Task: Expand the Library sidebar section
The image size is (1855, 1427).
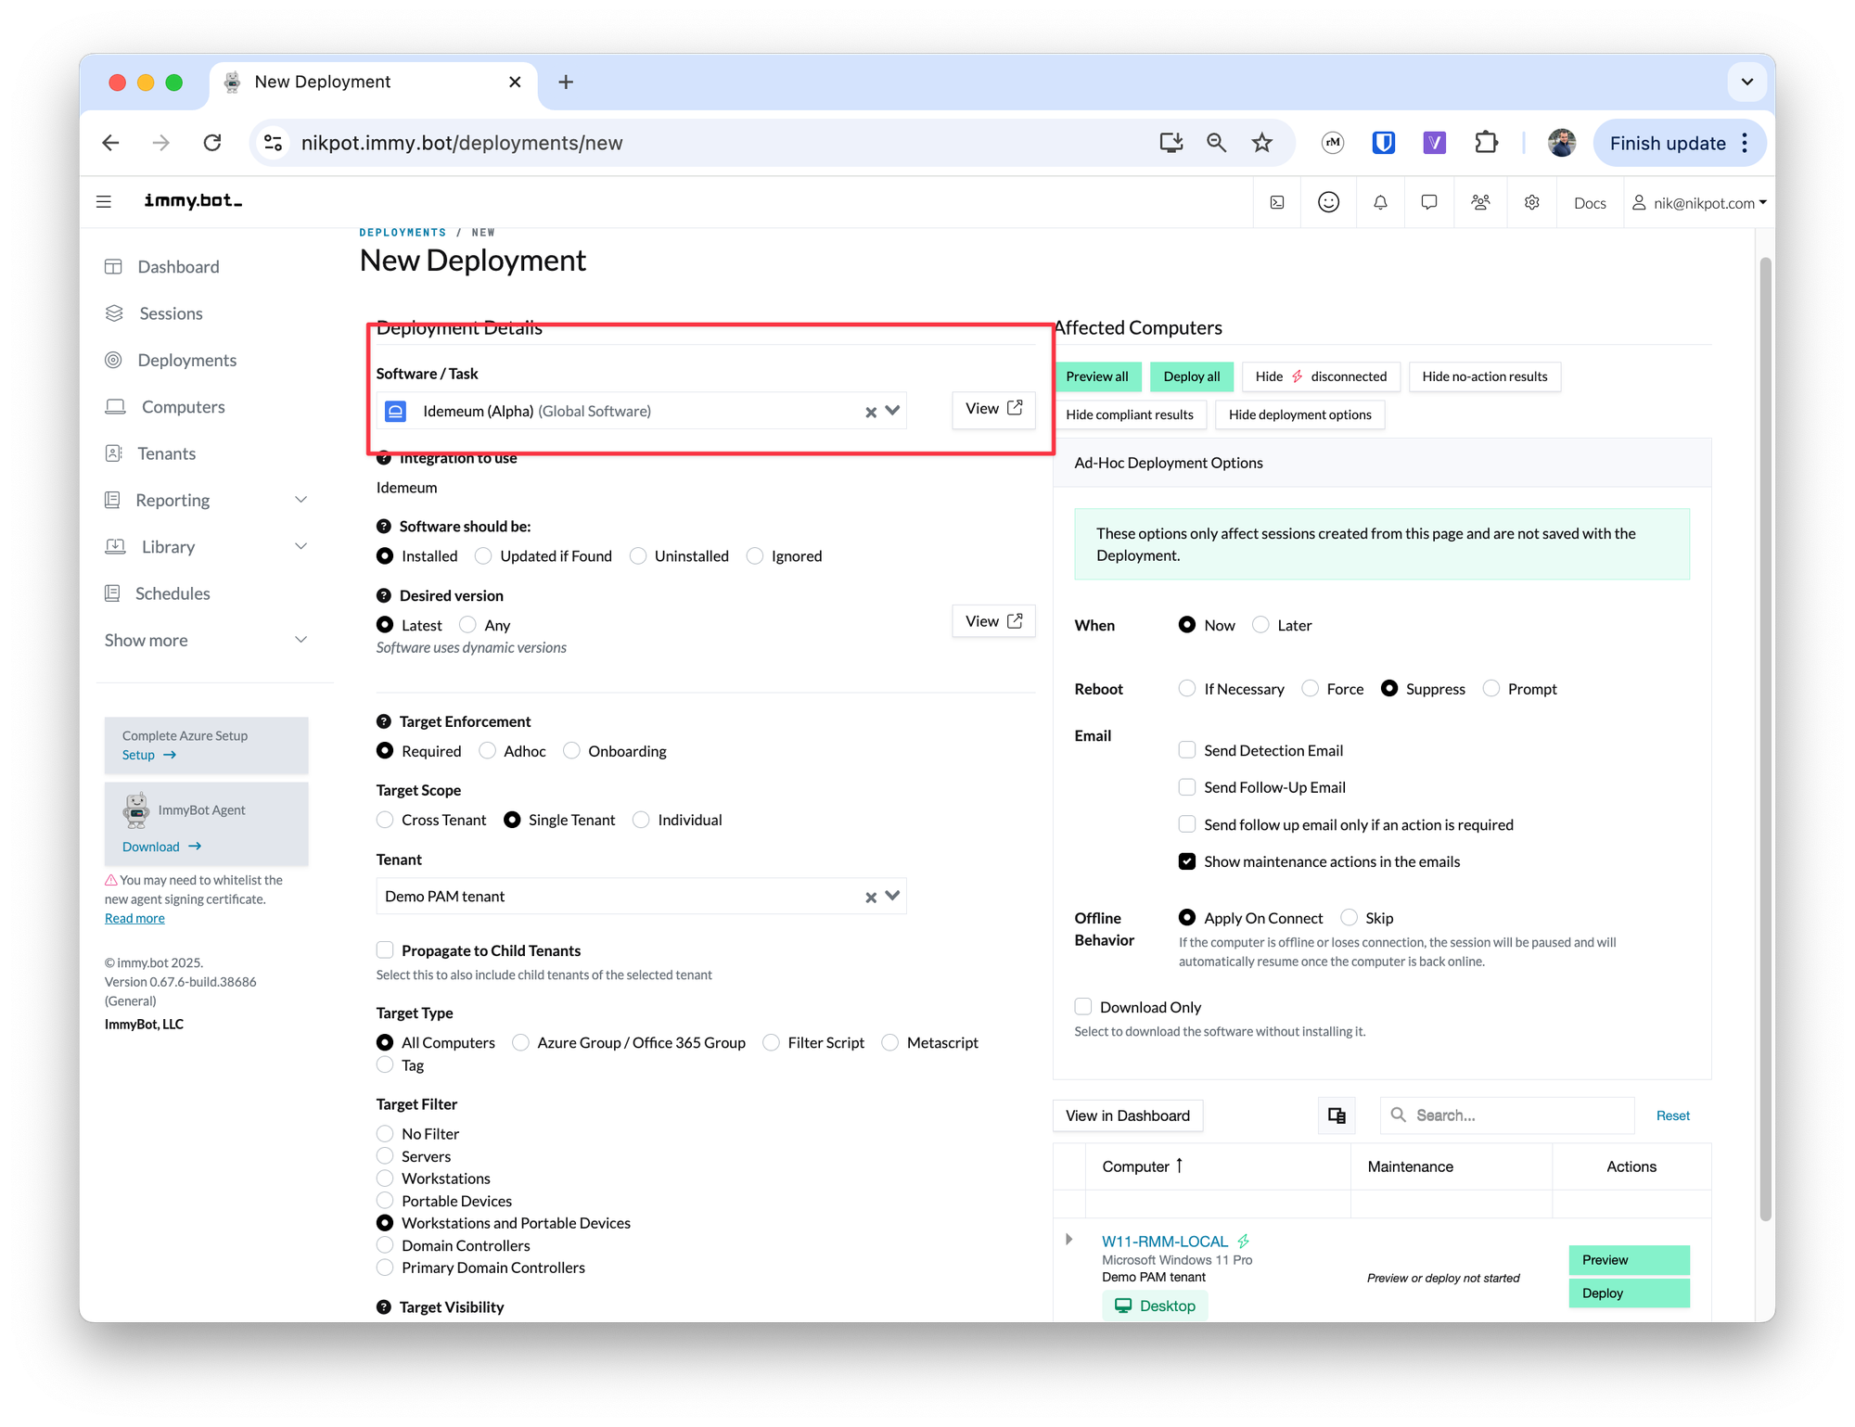Action: 301,547
